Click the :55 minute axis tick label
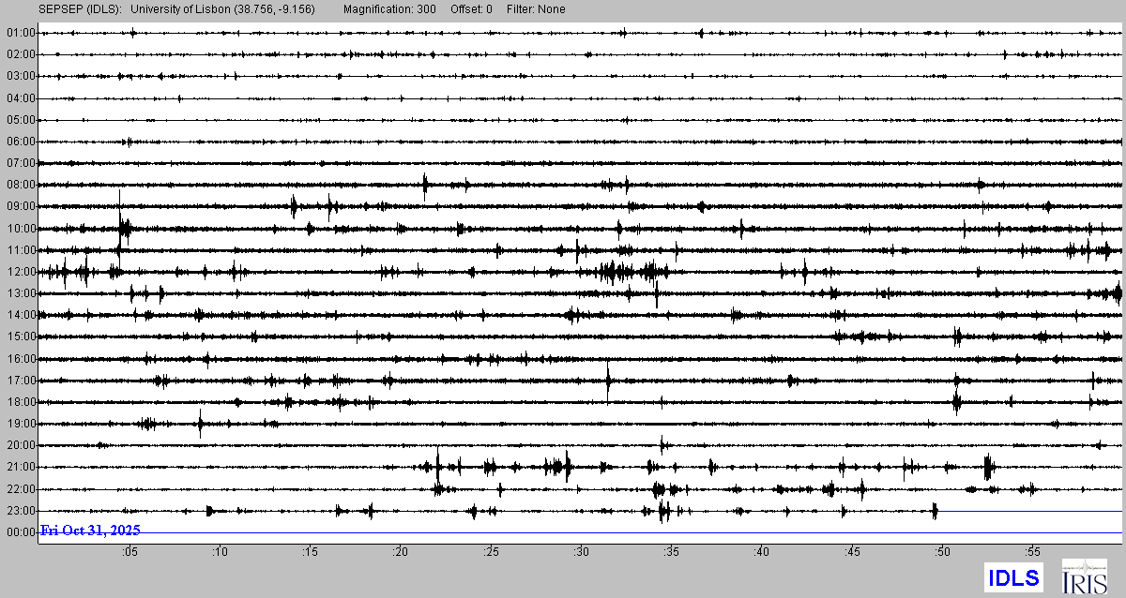Image resolution: width=1126 pixels, height=598 pixels. (x=1032, y=552)
